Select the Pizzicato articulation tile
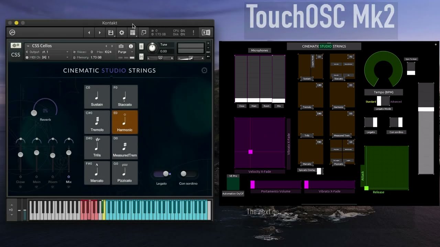Image resolution: width=440 pixels, height=247 pixels. pos(125,173)
